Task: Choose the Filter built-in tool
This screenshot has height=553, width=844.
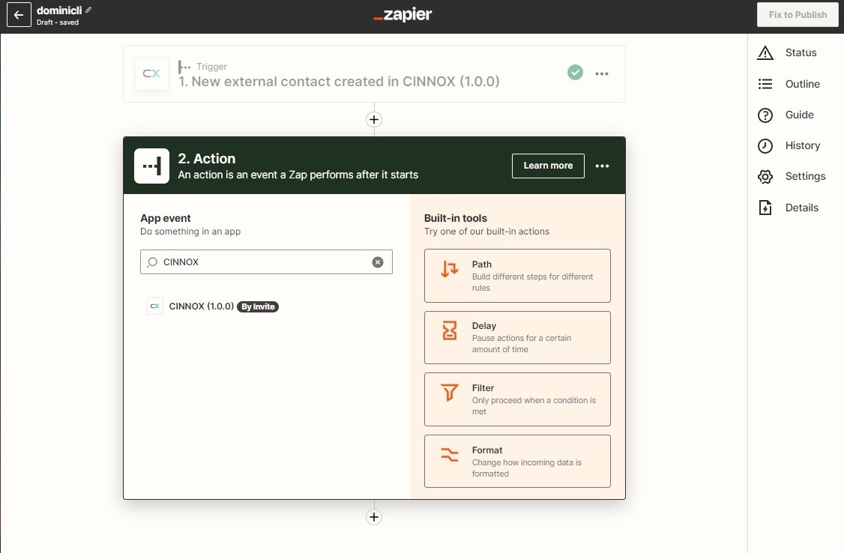Action: point(517,399)
